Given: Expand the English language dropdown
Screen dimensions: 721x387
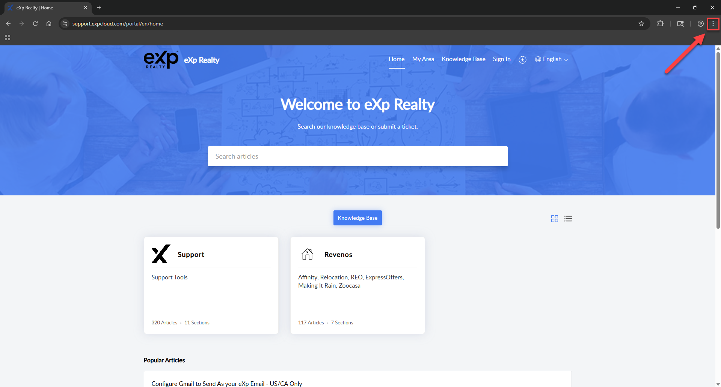Looking at the screenshot, I should point(552,59).
